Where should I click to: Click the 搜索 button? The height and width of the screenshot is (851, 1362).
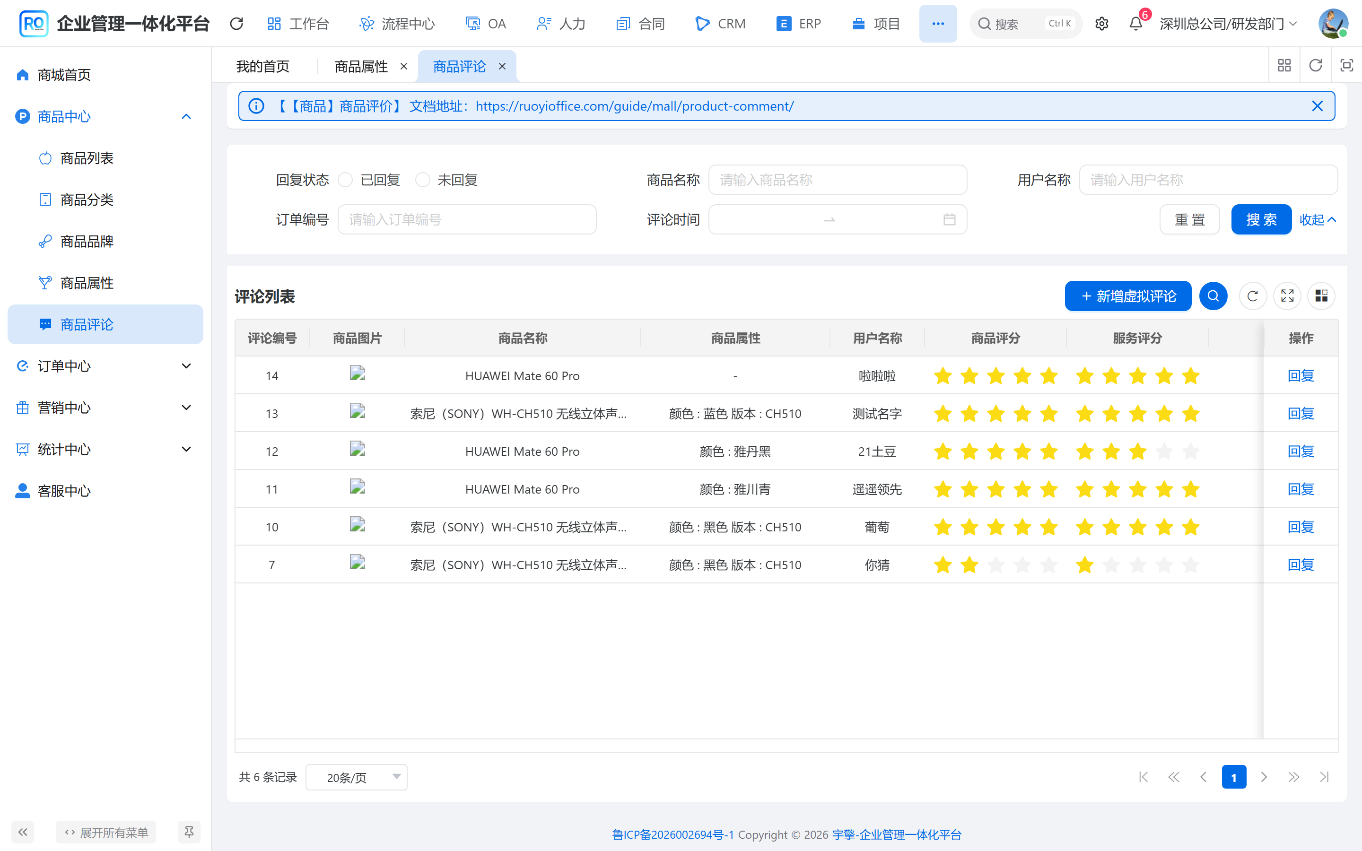tap(1261, 219)
